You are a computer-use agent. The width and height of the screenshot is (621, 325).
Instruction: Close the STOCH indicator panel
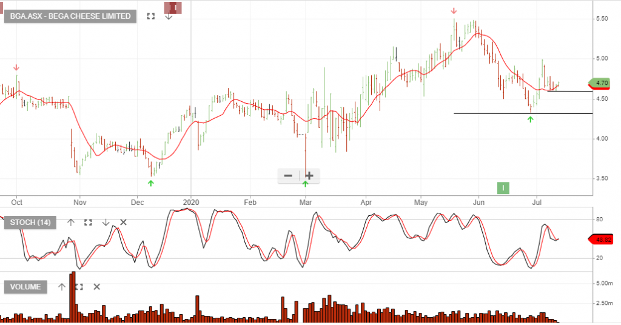123,223
